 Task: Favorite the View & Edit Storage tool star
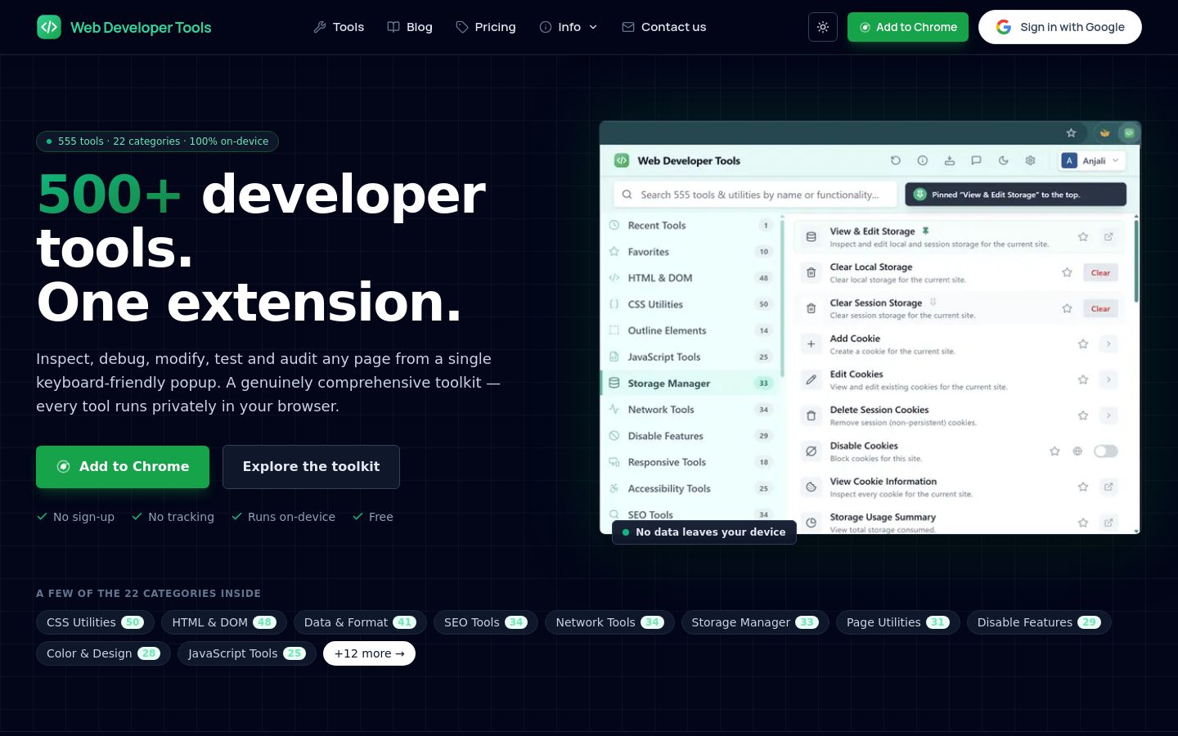point(1083,237)
